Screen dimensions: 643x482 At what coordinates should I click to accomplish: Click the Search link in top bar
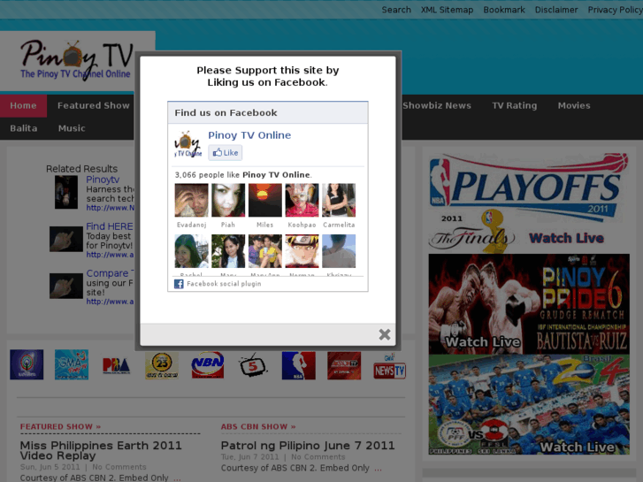point(396,10)
